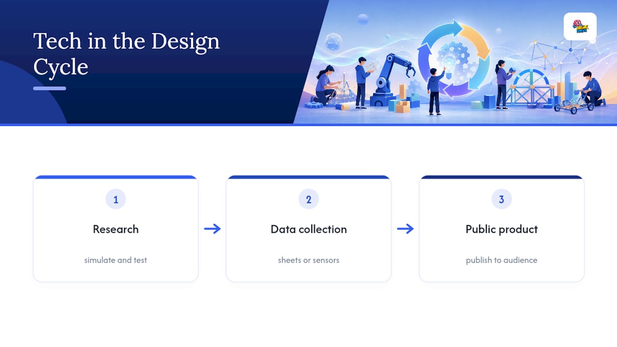This screenshot has width=617, height=347.
Task: Click the arrow between Data collection and Public product
Action: [x=405, y=229]
